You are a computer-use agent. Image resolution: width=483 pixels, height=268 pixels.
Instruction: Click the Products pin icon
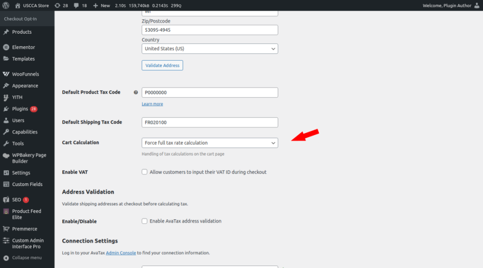pyautogui.click(x=6, y=32)
